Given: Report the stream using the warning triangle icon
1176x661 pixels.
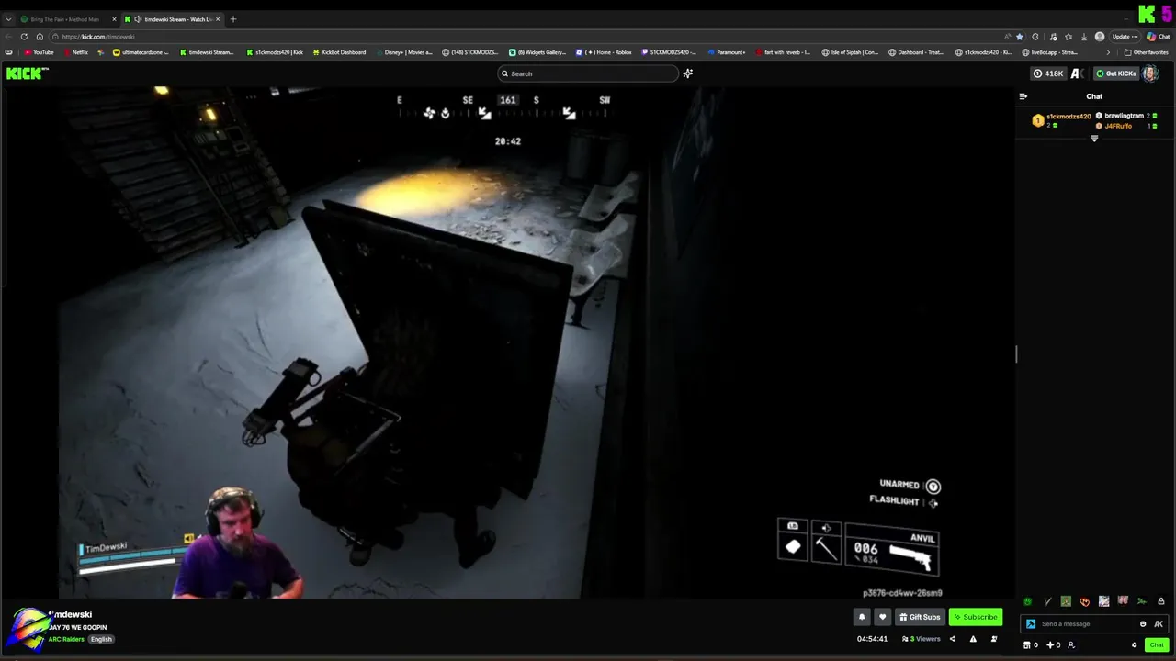Looking at the screenshot, I should [973, 639].
